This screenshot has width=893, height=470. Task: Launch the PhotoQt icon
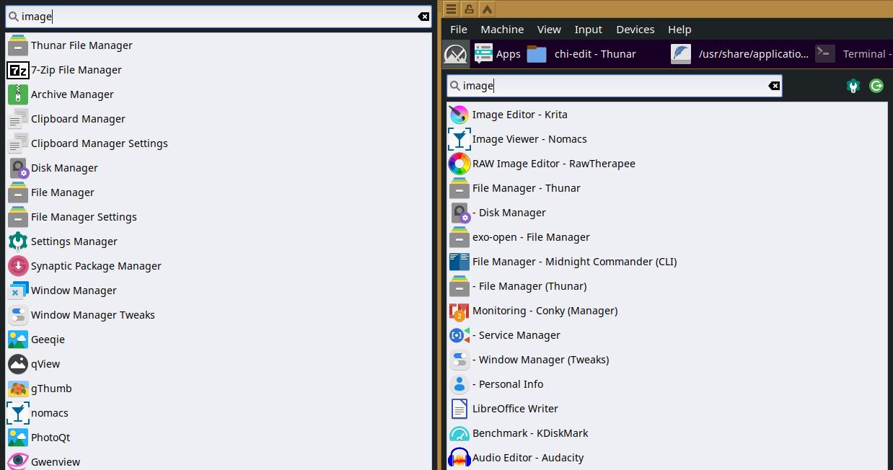17,438
